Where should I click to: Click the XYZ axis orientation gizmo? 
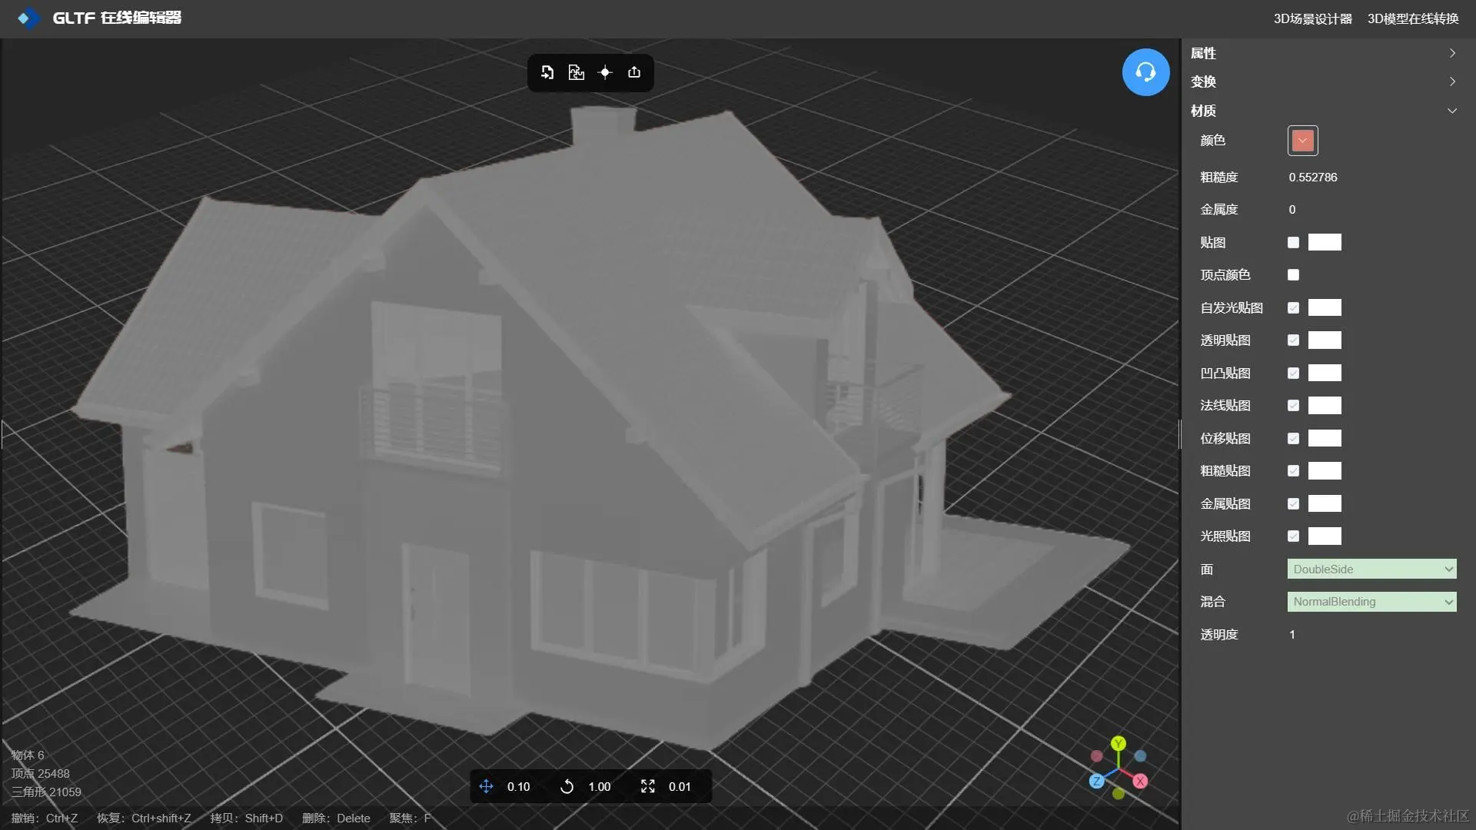[x=1119, y=767]
